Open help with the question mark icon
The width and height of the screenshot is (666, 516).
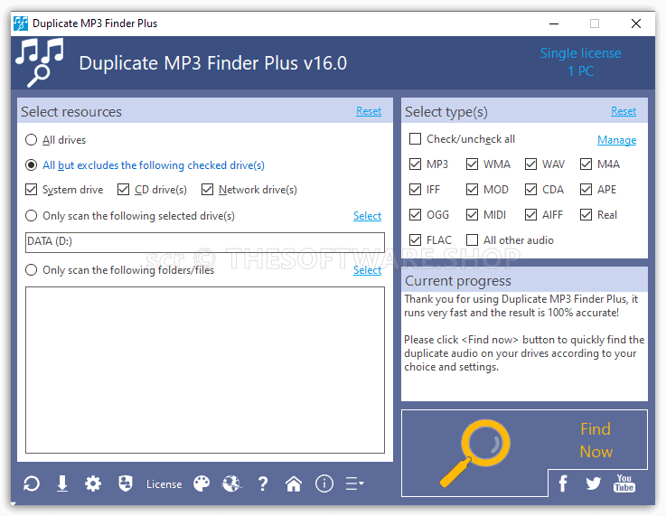[263, 483]
